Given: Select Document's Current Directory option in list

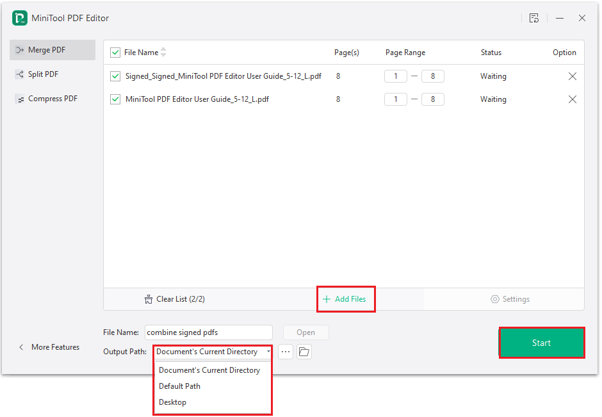Looking at the screenshot, I should pyautogui.click(x=209, y=370).
